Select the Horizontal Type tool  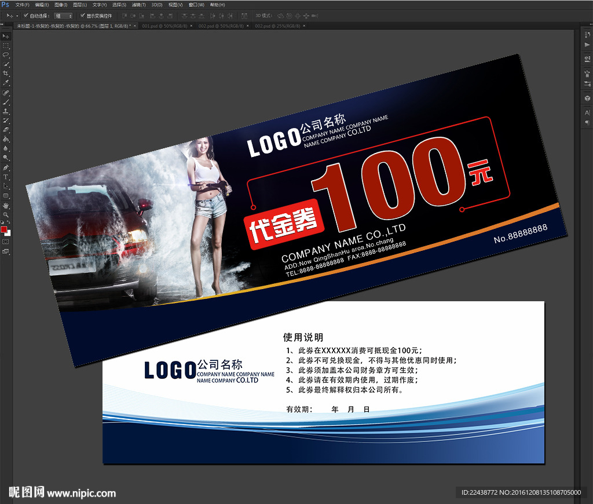click(6, 177)
